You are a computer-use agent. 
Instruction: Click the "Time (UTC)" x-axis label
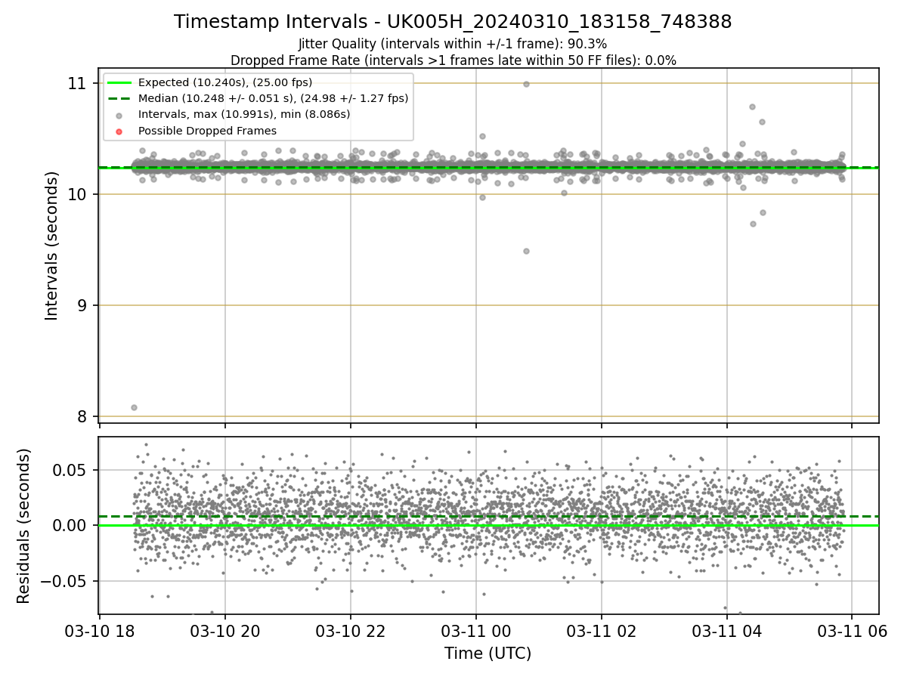(488, 654)
